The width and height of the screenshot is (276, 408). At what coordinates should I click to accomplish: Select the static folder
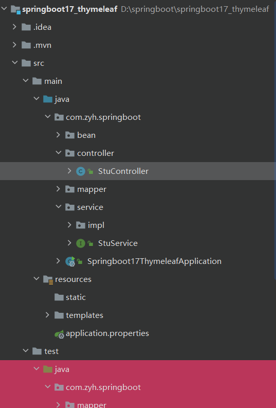pyautogui.click(x=76, y=297)
